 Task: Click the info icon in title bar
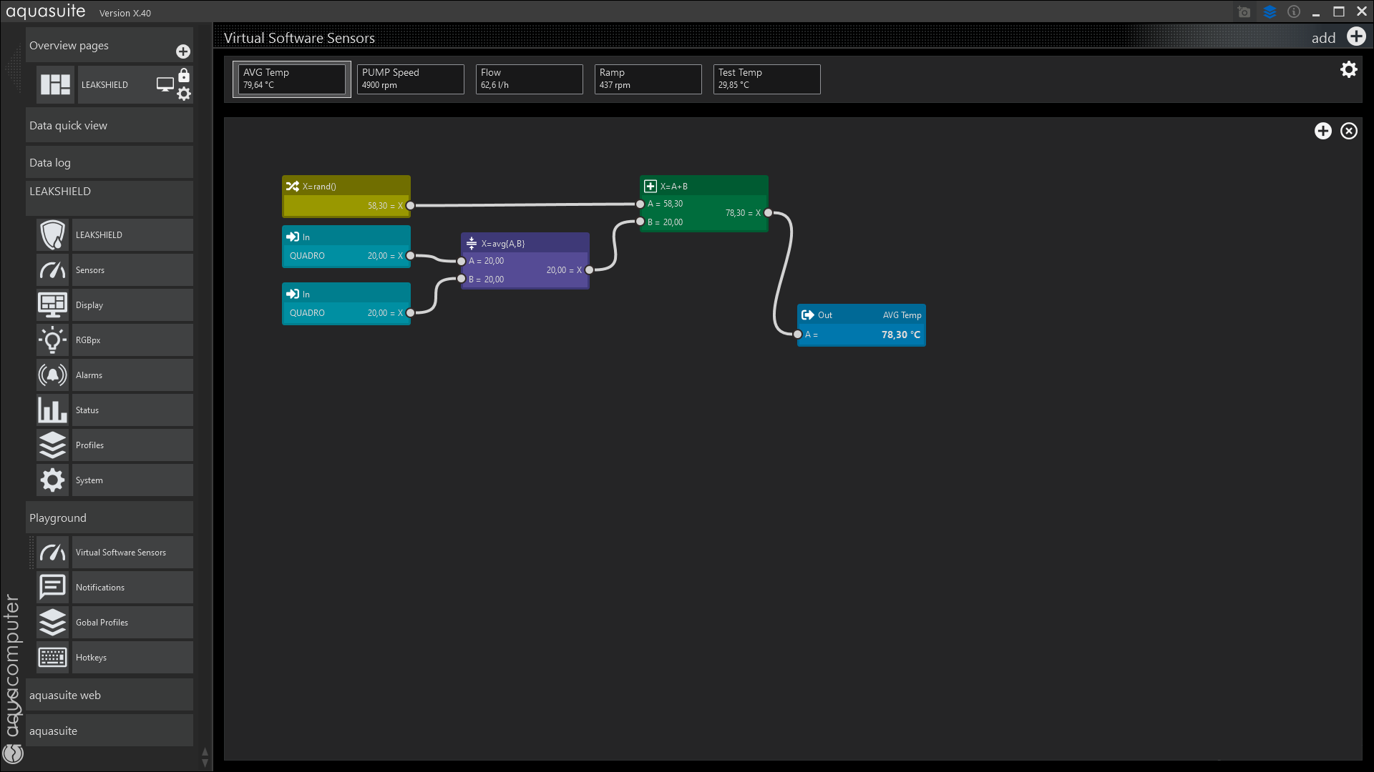[1294, 11]
